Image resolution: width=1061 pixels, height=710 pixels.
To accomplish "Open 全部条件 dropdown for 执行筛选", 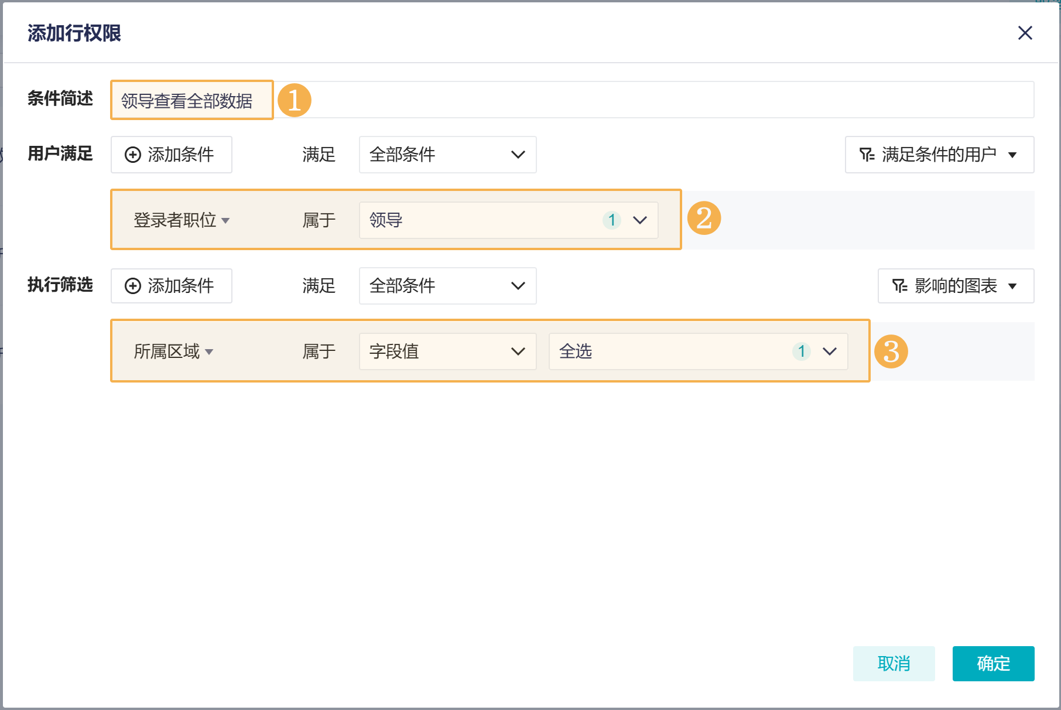I will click(447, 286).
